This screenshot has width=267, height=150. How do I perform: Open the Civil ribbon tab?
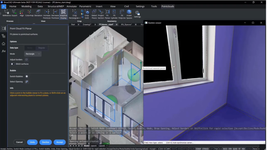[126, 6]
